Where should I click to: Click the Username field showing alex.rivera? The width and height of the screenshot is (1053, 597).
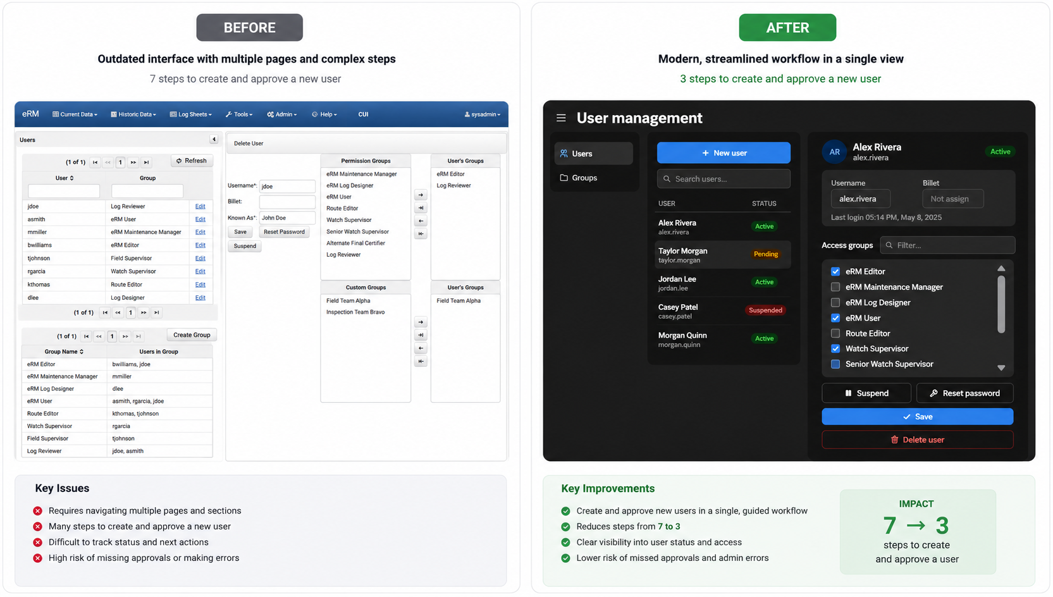coord(860,199)
